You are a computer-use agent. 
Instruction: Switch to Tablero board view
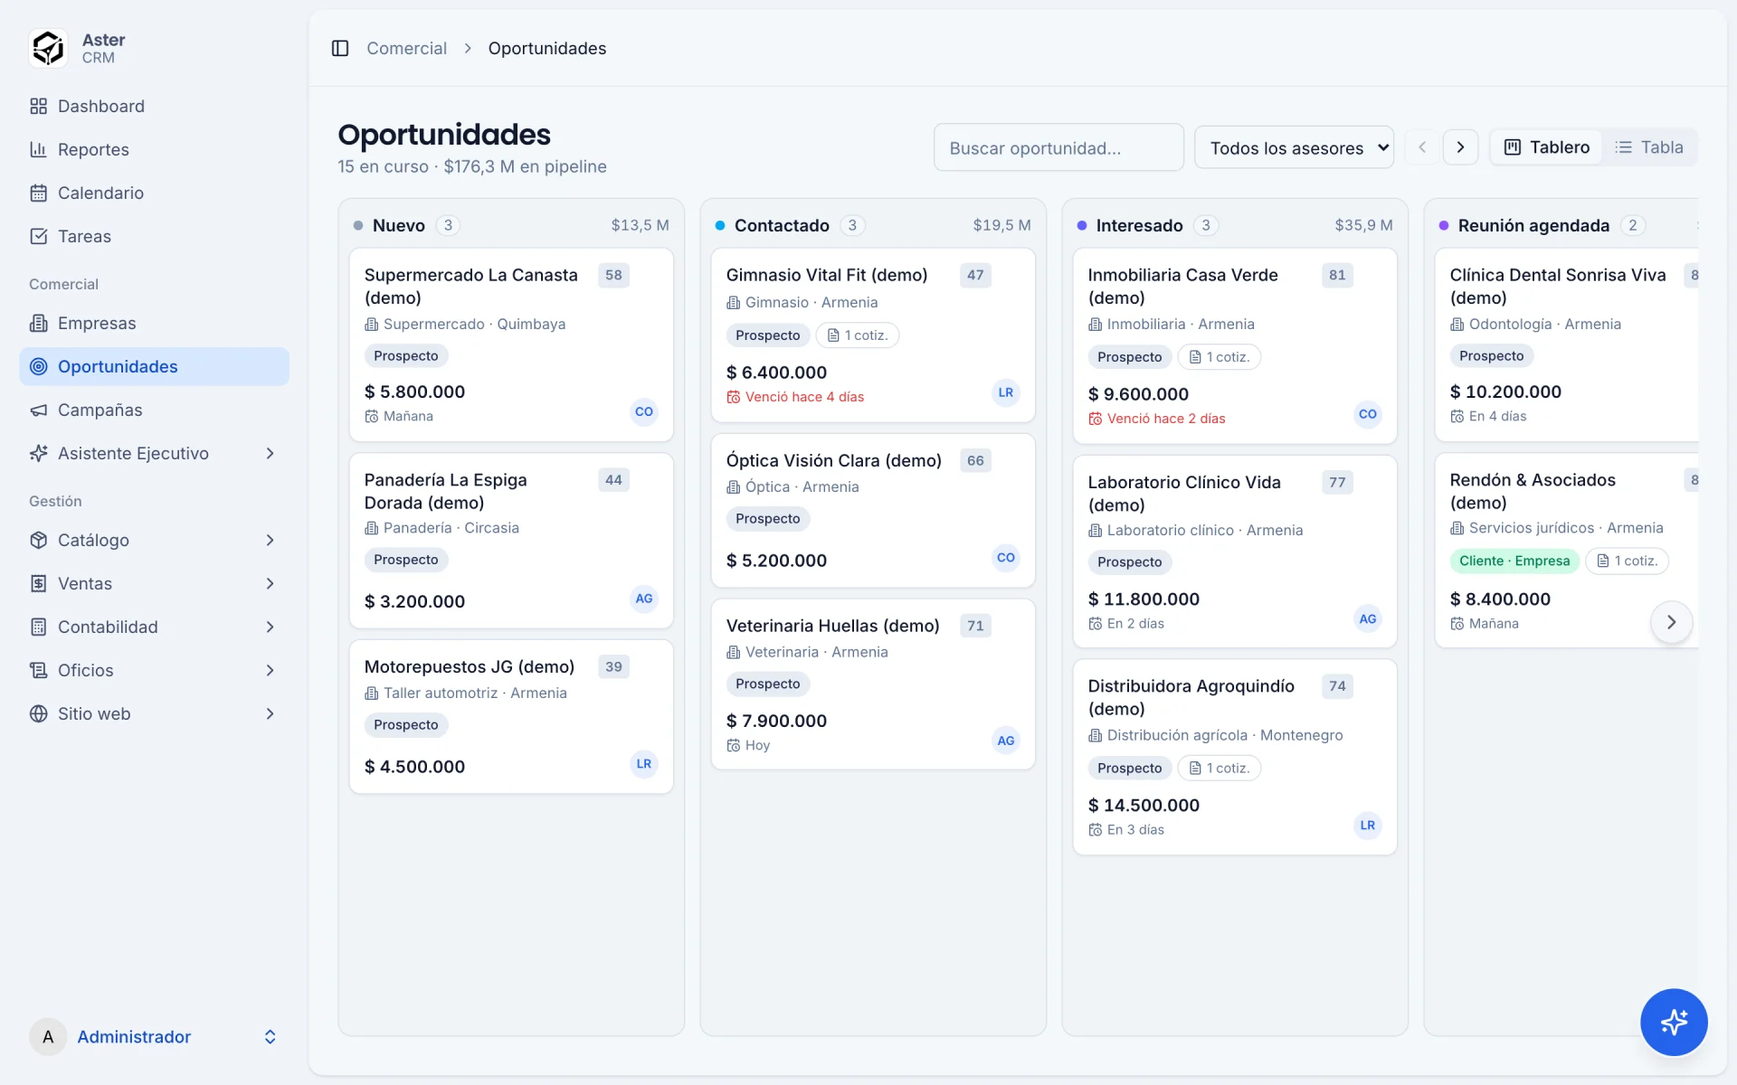[x=1547, y=147]
